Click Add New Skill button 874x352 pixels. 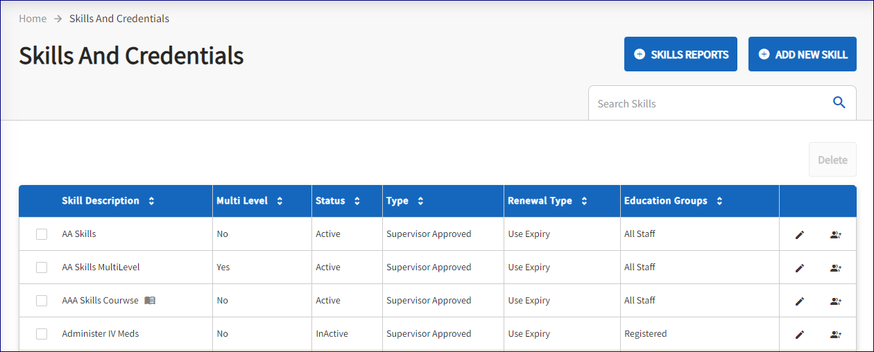[802, 54]
